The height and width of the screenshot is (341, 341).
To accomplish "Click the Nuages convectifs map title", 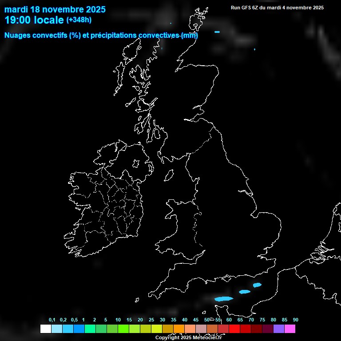I will click(101, 35).
